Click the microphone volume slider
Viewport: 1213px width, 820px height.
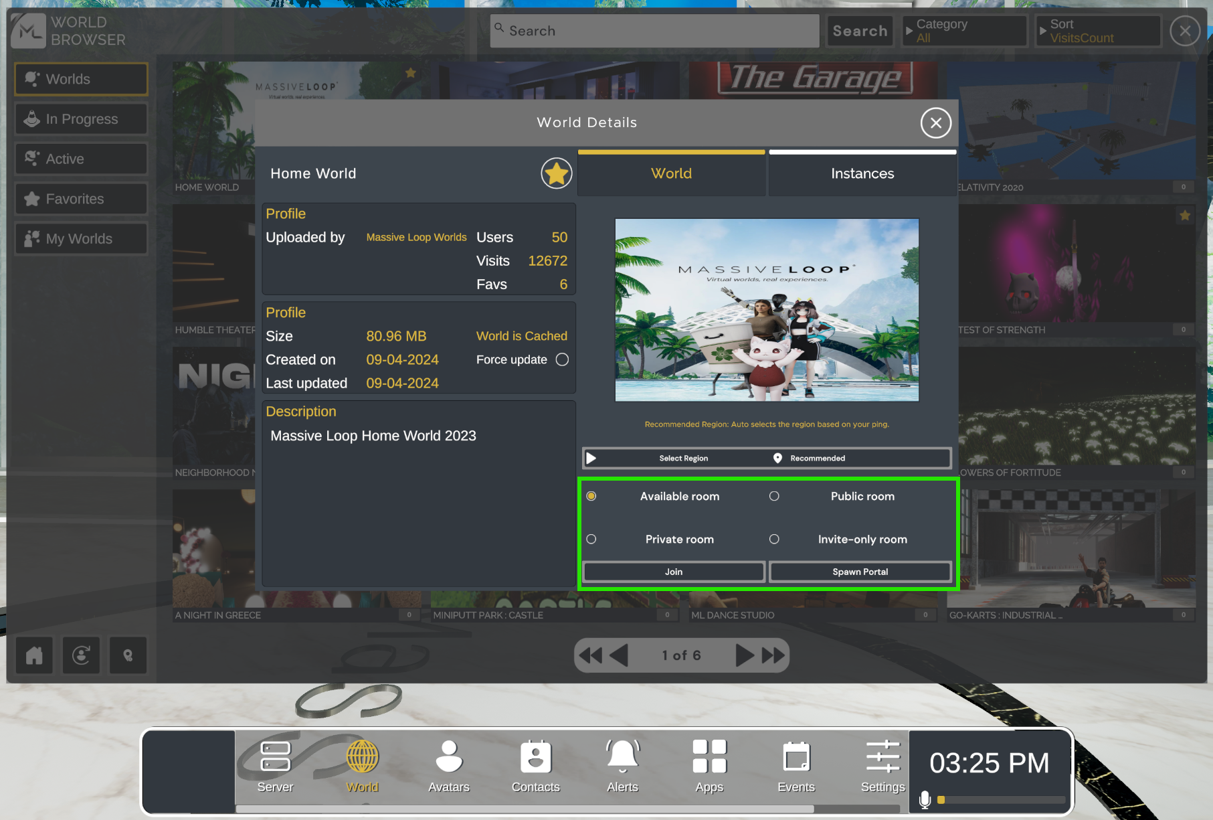tap(1002, 800)
